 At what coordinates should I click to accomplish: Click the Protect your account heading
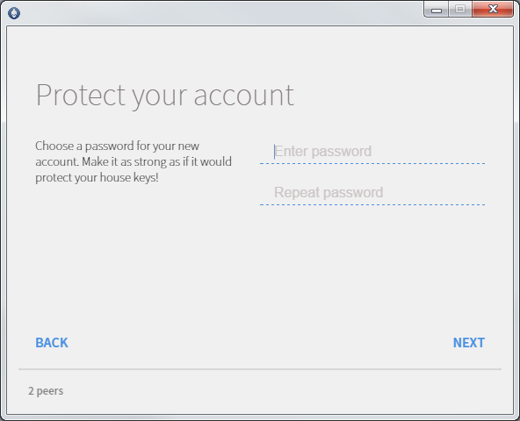tap(165, 96)
